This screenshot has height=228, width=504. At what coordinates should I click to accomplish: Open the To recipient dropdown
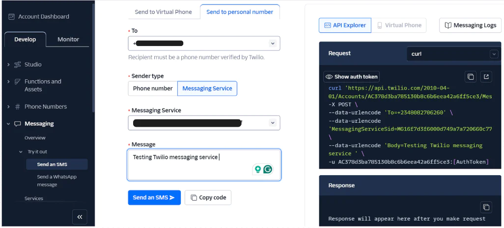coord(273,44)
